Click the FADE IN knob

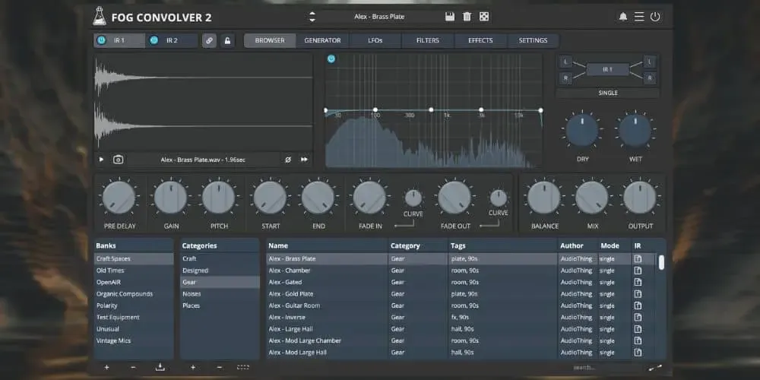click(369, 198)
